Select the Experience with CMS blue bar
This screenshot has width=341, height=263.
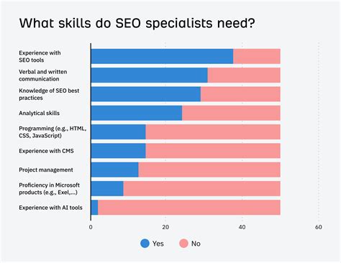click(x=119, y=151)
